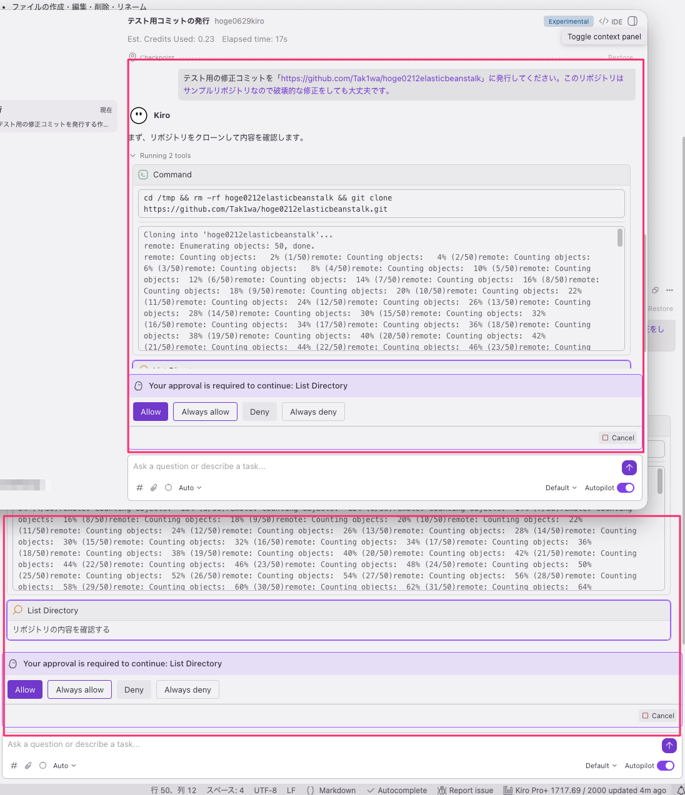Cancel the running task in popup panel
Screen dimensions: 685x795
tap(618, 438)
